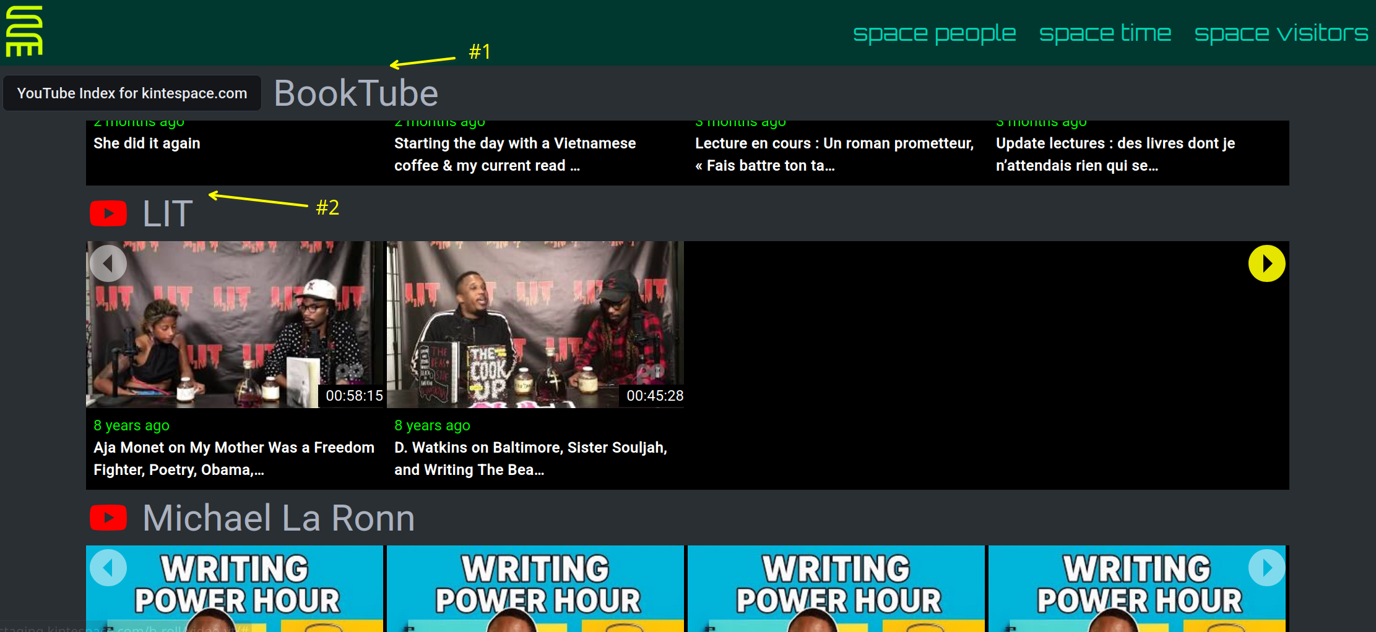Open D. Watkins video thumbnail
Image resolution: width=1376 pixels, height=632 pixels.
tap(535, 325)
